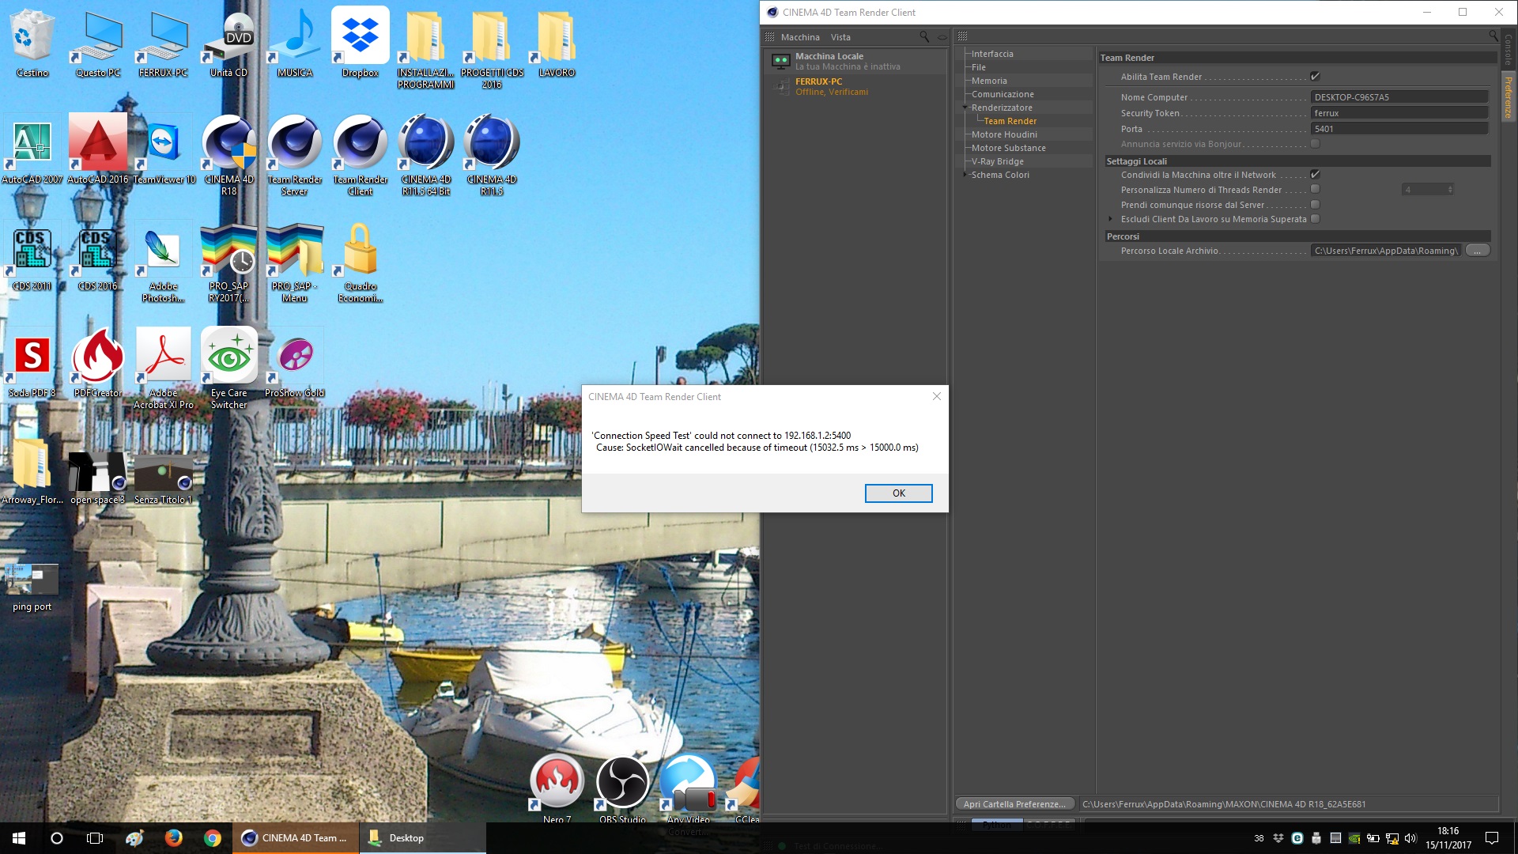The image size is (1518, 854).
Task: Uncheck Condividi la Macchina oltre il Network
Action: [1315, 175]
